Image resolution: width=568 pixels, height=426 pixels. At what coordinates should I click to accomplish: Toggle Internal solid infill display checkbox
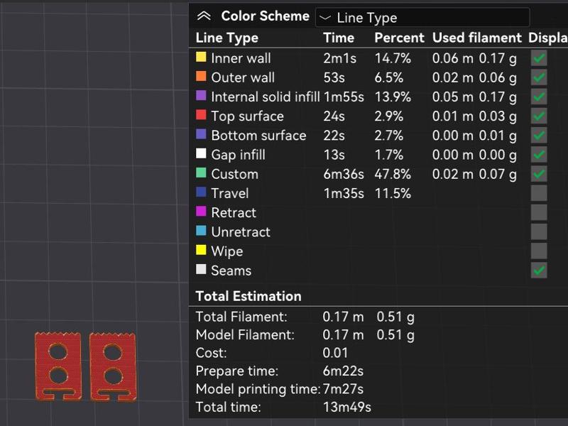tap(539, 97)
